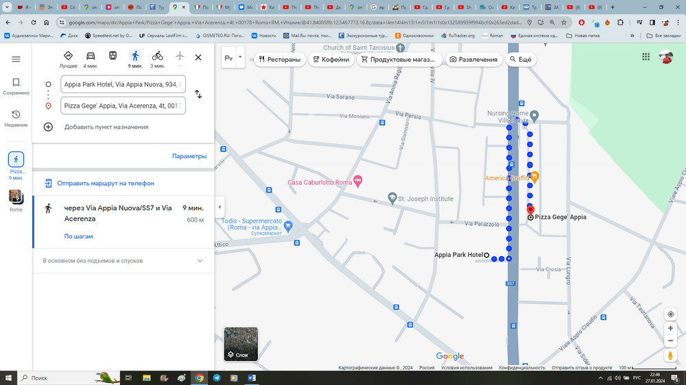
Task: Collapse the side panel with arrow
Action: (220, 207)
